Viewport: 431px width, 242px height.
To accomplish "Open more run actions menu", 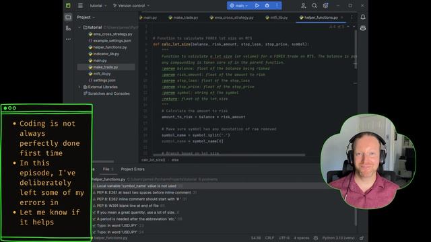I will coord(277,5).
